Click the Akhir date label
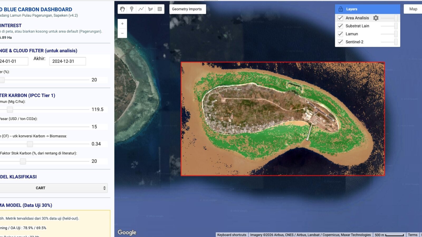422x237 pixels. pos(39,58)
